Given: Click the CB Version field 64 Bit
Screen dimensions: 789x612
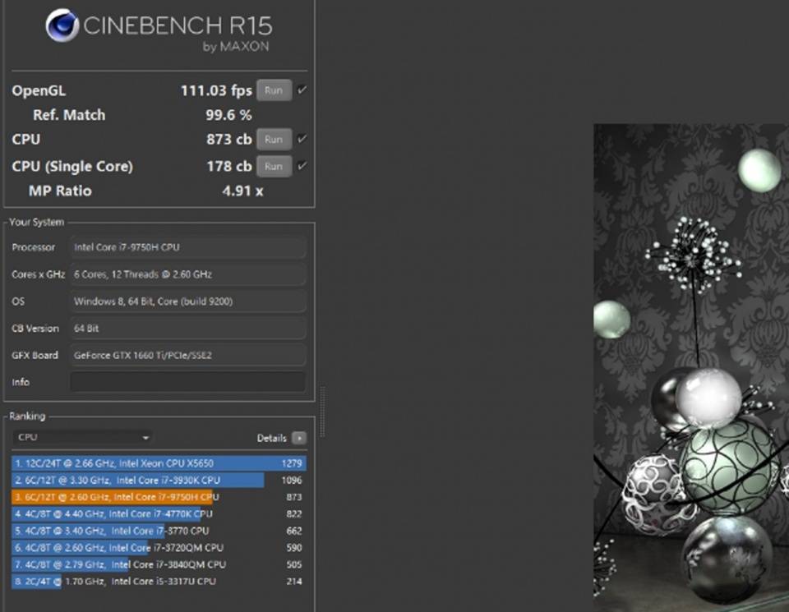Looking at the screenshot, I should click(x=187, y=329).
